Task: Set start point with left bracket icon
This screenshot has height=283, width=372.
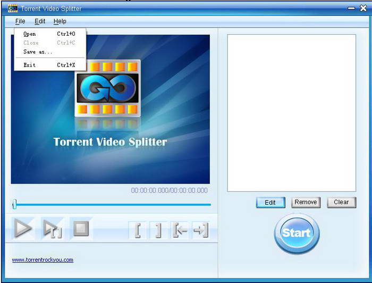Action: coord(138,230)
